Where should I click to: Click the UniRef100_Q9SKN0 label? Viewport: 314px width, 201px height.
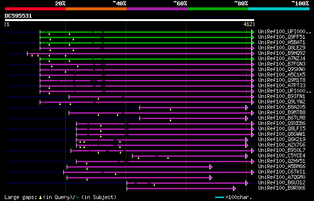click(x=282, y=70)
